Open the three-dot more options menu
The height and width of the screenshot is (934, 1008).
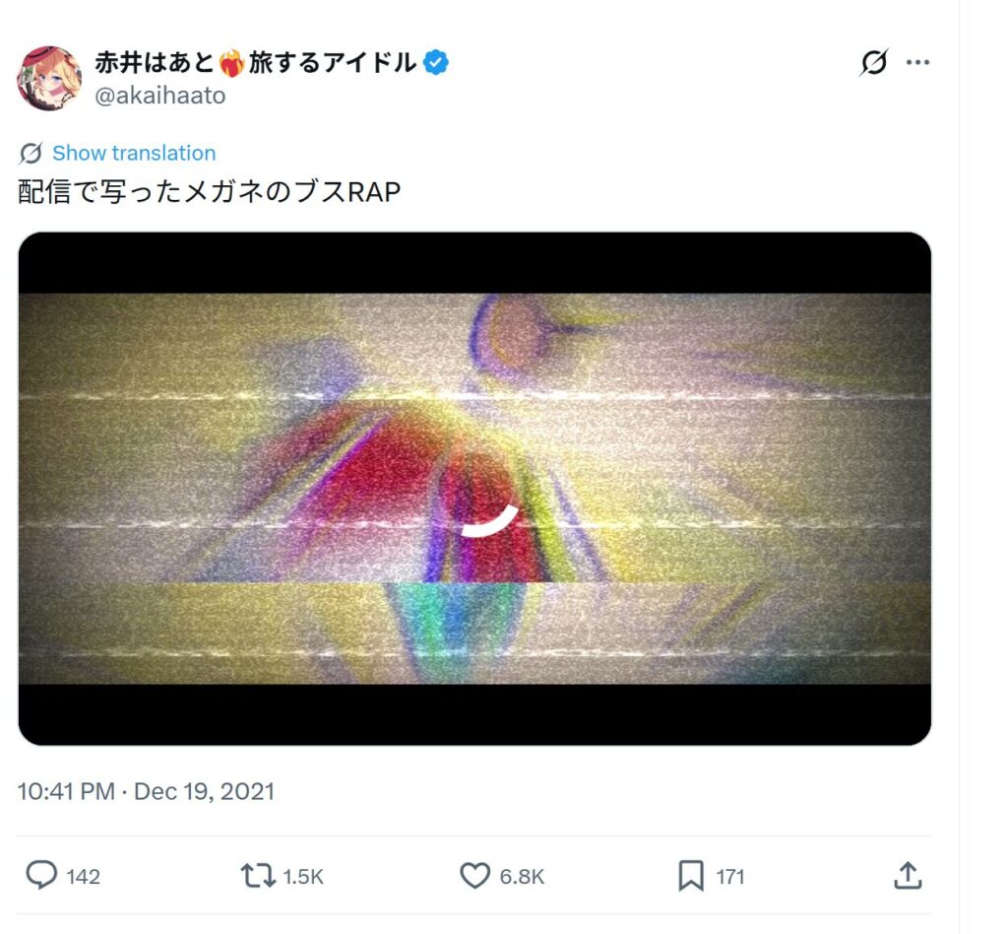point(917,62)
